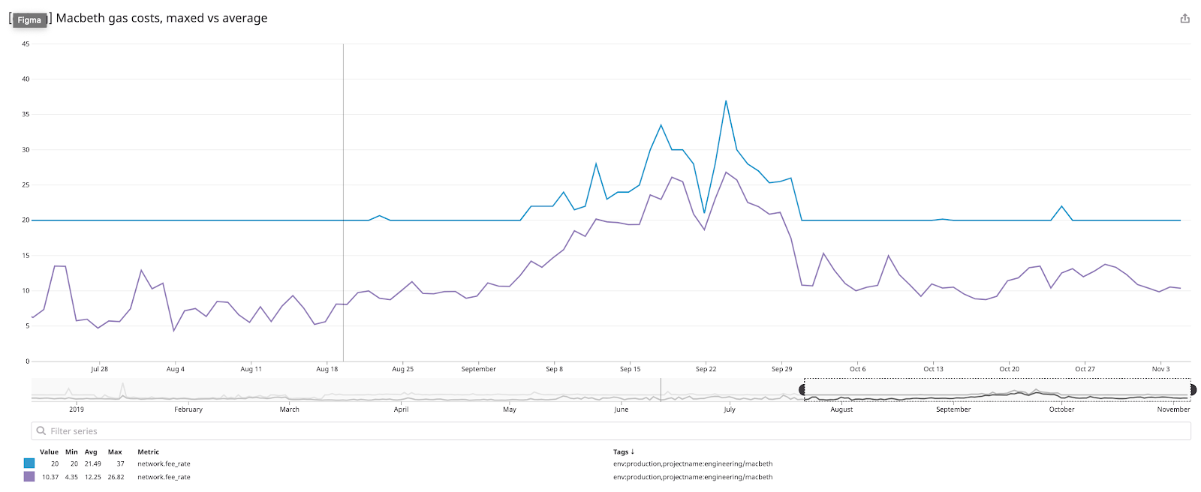Click the Min column header
The height and width of the screenshot is (492, 1201).
point(71,452)
